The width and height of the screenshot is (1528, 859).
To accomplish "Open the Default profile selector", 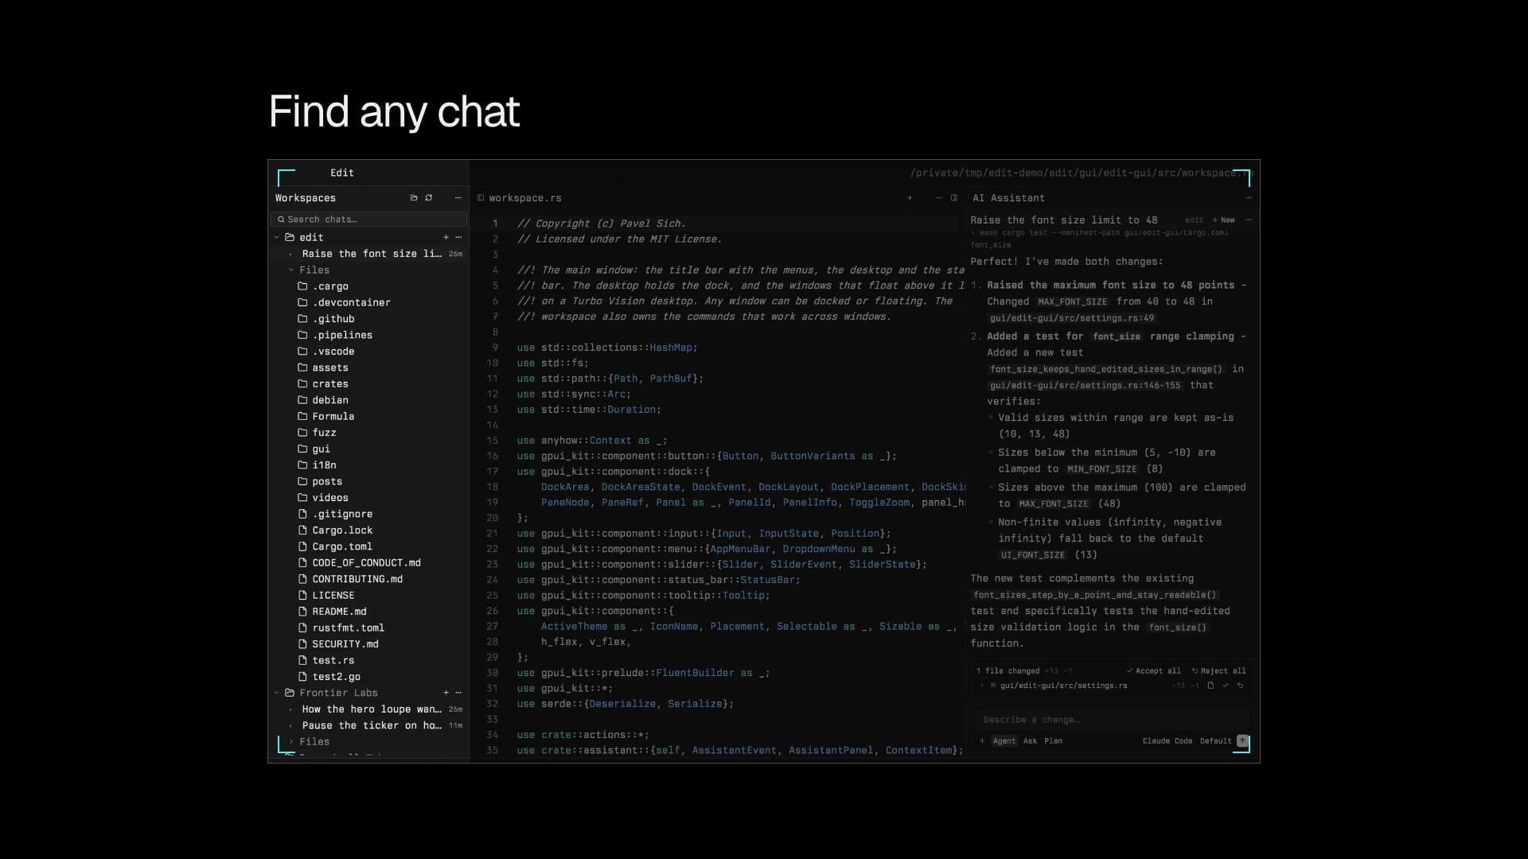I will 1215,740.
